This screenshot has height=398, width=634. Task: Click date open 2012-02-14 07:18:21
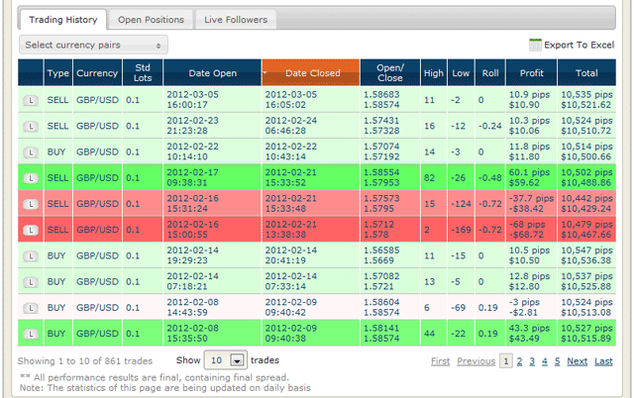coord(213,281)
